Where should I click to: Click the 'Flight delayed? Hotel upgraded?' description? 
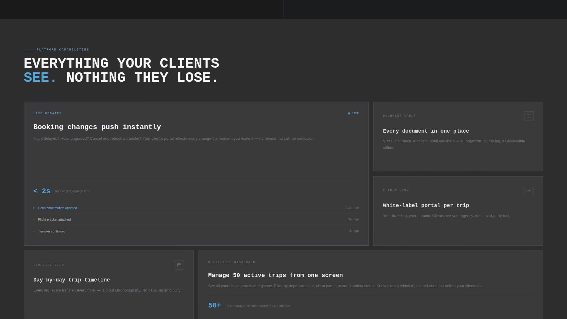tap(174, 139)
